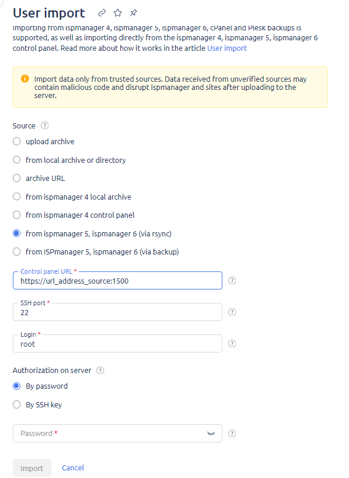Viewport: 349px width, 478px height.
Task: Click the 'Authorization on server' label
Action: coord(52,371)
